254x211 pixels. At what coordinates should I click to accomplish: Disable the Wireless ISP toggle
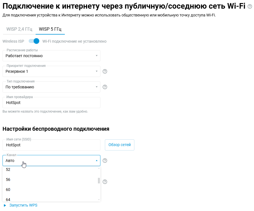coord(34,41)
